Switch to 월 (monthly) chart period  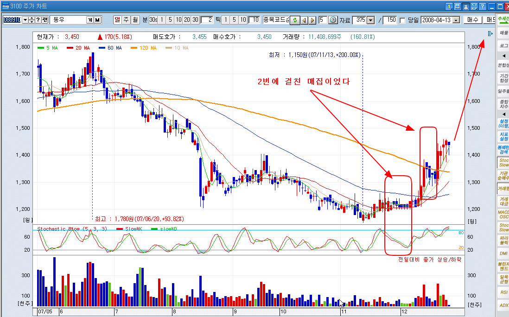pos(135,20)
